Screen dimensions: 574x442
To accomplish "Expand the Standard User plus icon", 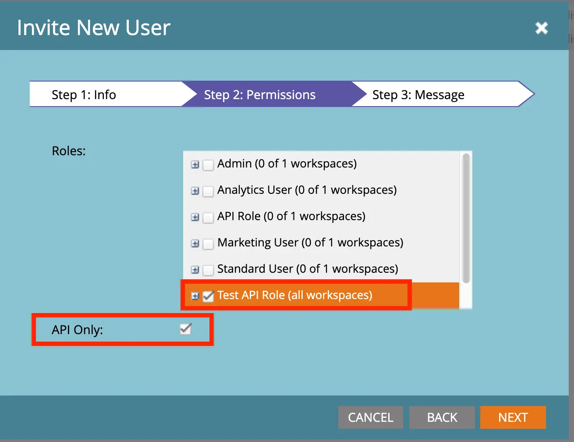I will coord(195,270).
